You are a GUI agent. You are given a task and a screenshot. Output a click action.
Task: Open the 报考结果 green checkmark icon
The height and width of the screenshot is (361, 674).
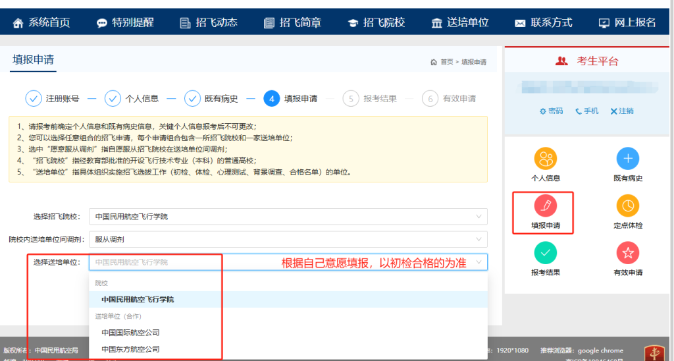(545, 253)
